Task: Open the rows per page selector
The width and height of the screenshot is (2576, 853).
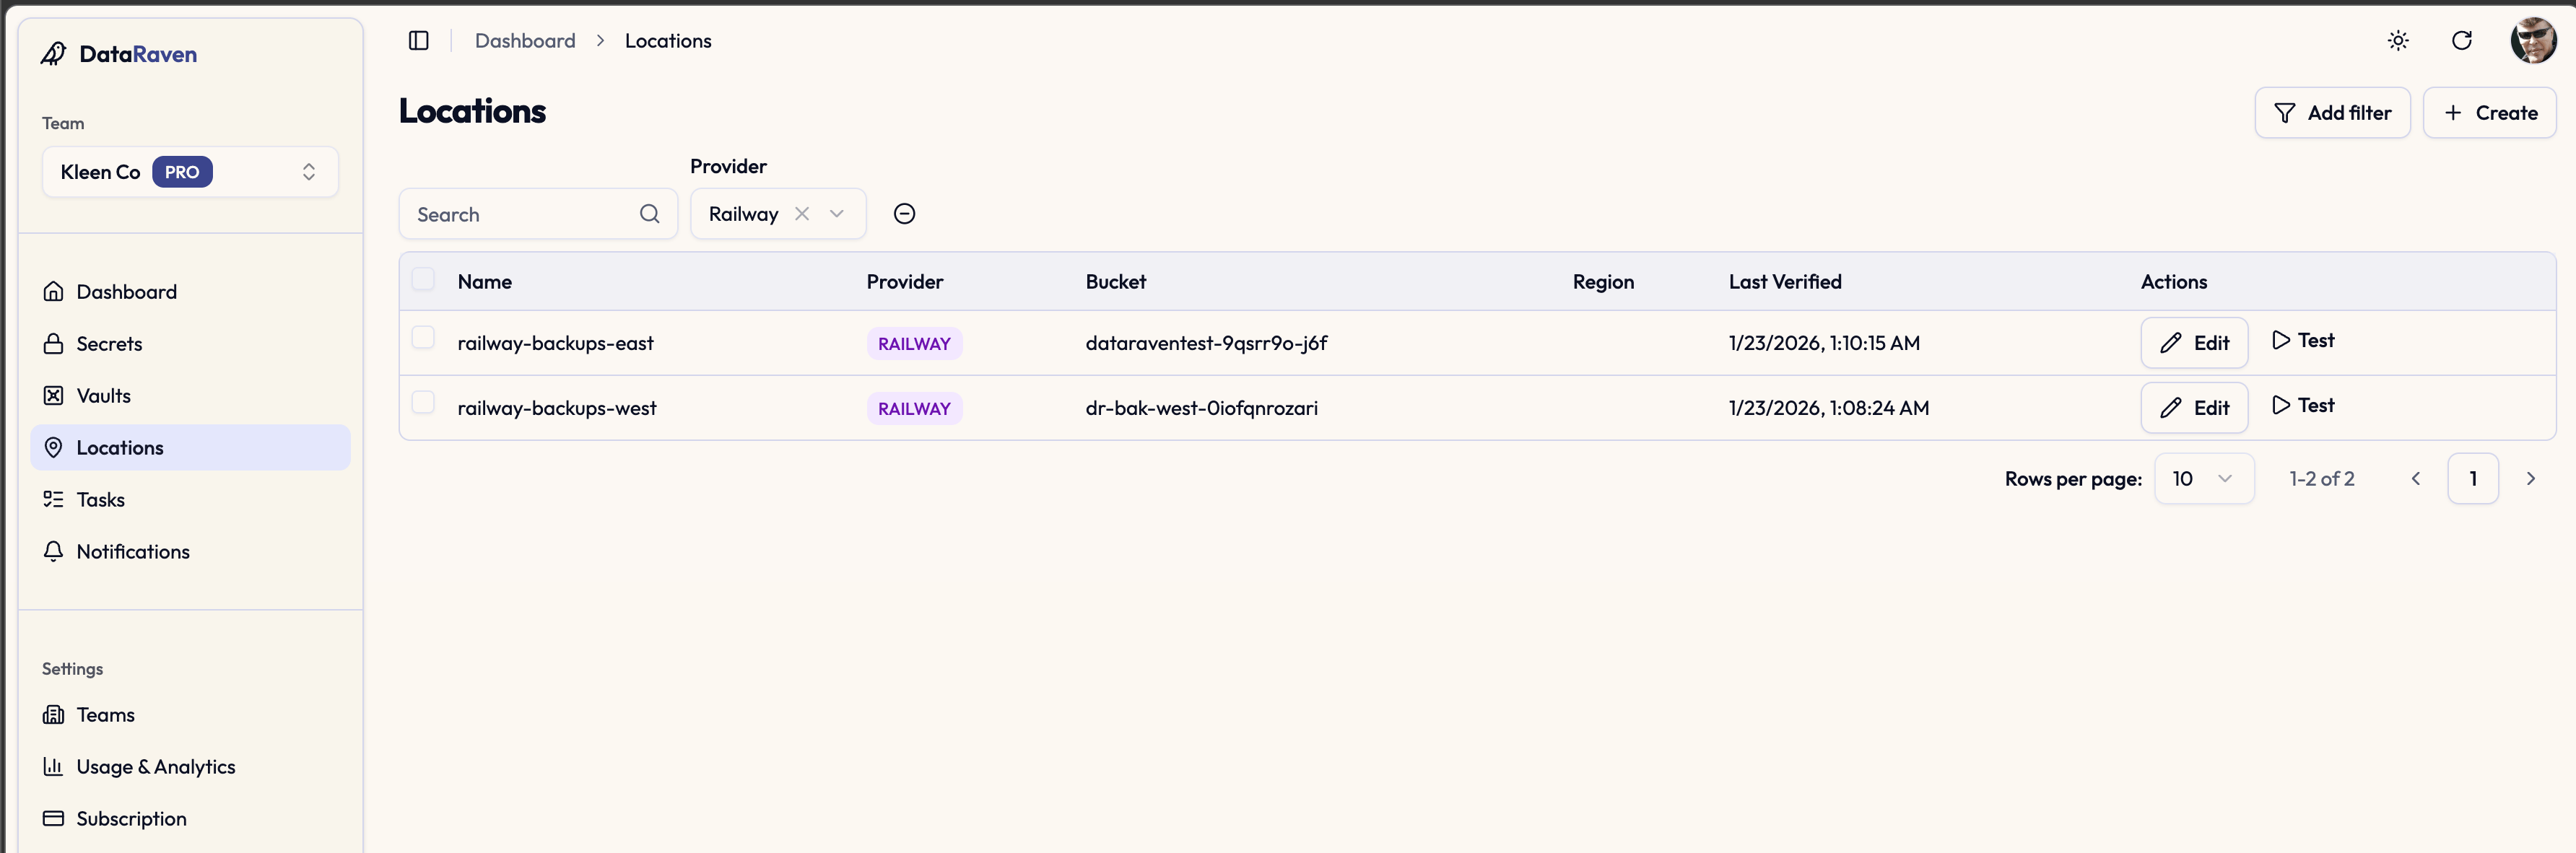Action: [x=2205, y=478]
